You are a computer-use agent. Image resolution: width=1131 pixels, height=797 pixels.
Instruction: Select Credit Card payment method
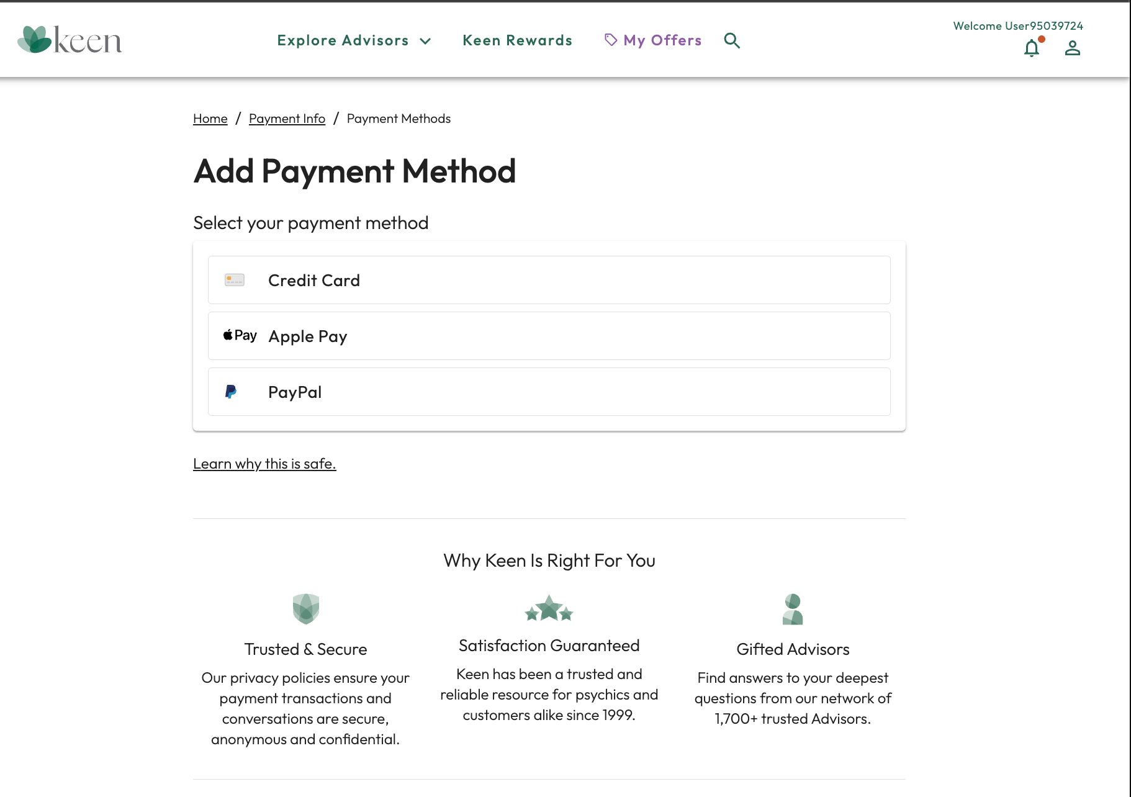coord(549,280)
